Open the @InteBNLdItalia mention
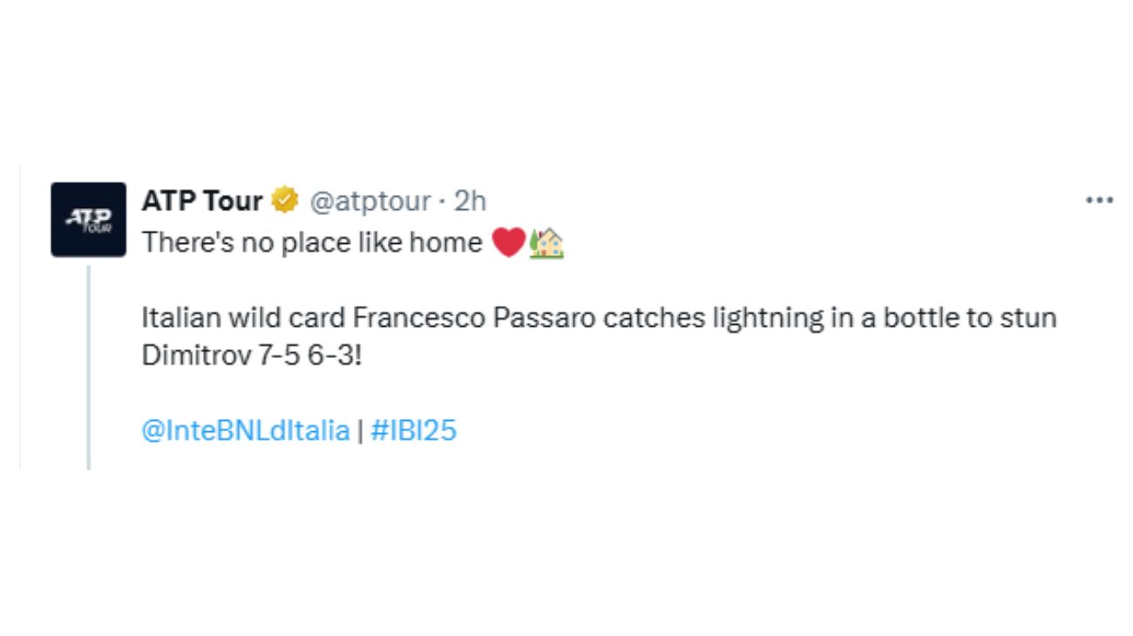This screenshot has height=636, width=1133. [x=246, y=430]
